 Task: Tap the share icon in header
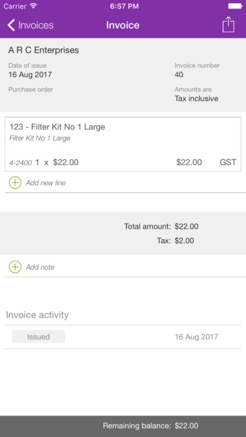pos(228,25)
